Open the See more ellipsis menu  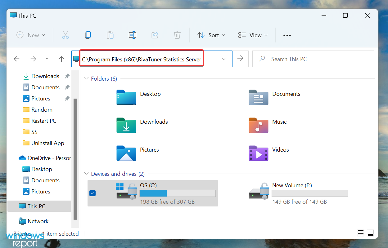[287, 35]
